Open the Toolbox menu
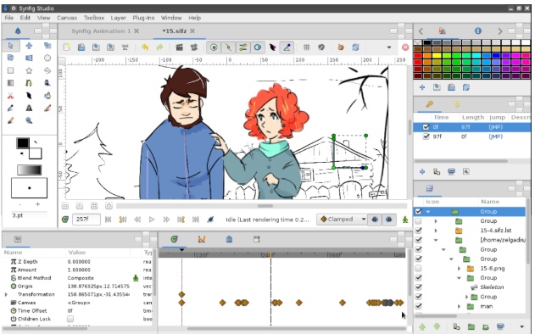 [94, 18]
